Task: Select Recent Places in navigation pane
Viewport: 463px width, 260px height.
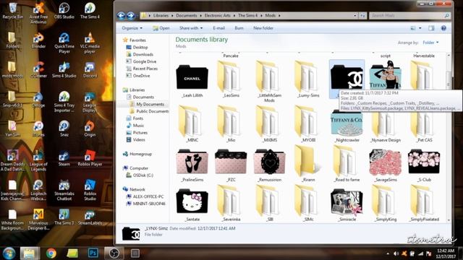Action: [x=142, y=69]
